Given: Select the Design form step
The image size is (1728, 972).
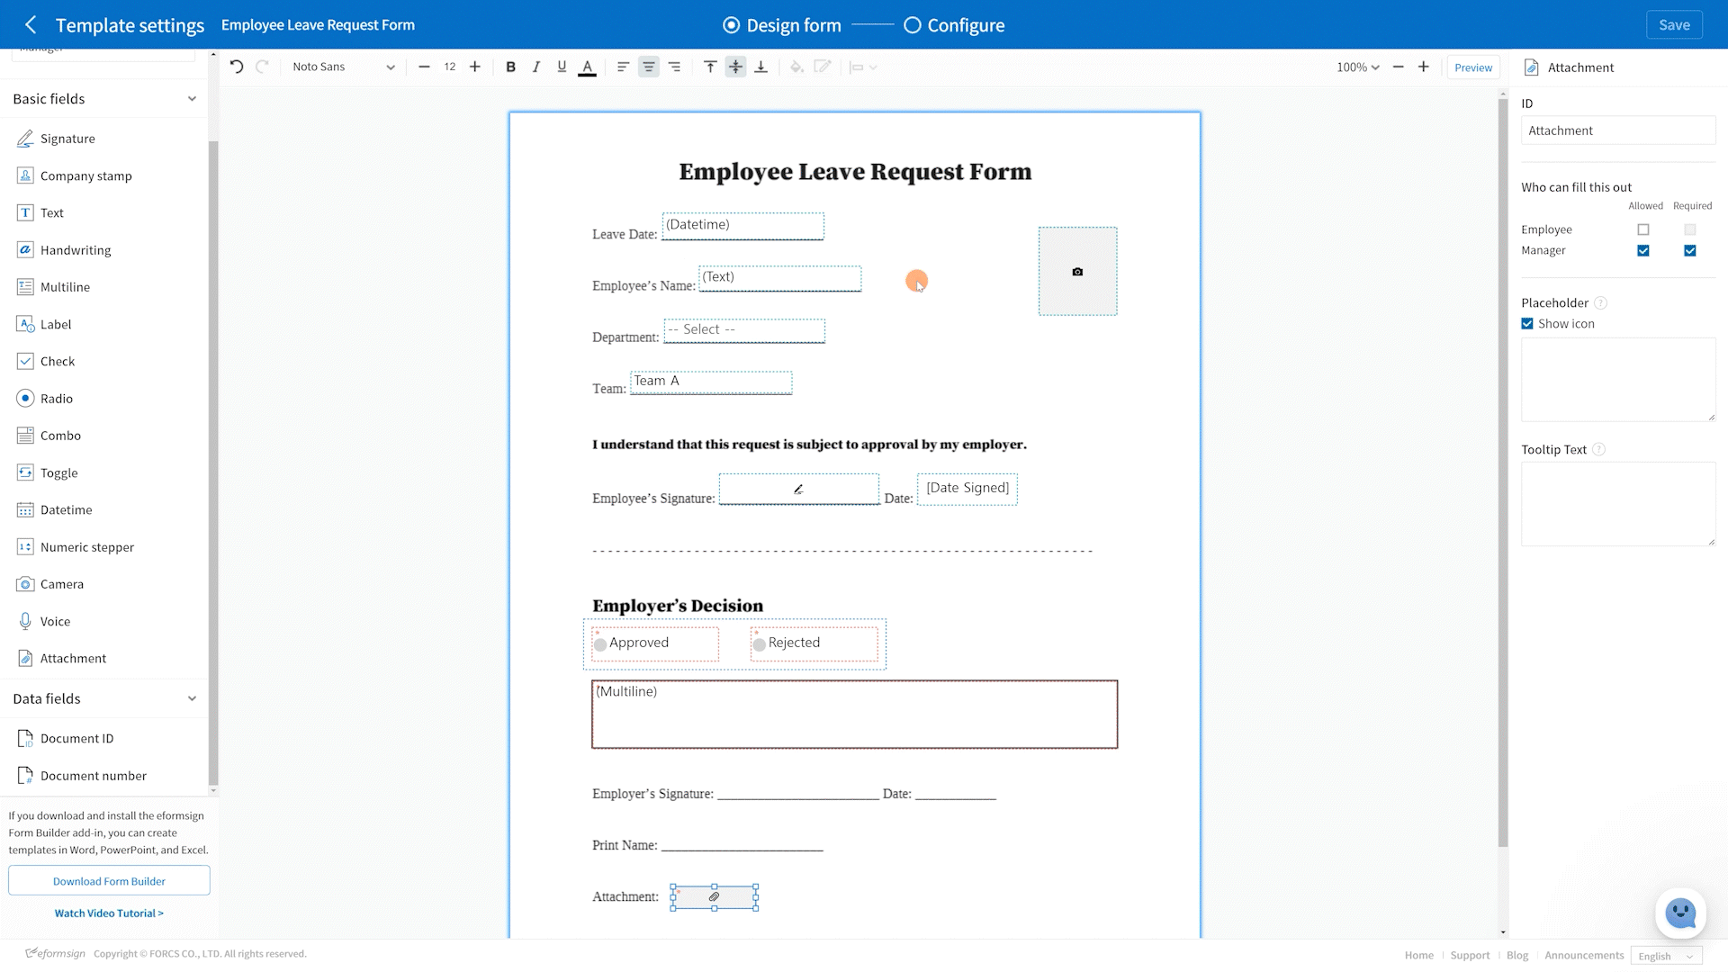Looking at the screenshot, I should [782, 25].
